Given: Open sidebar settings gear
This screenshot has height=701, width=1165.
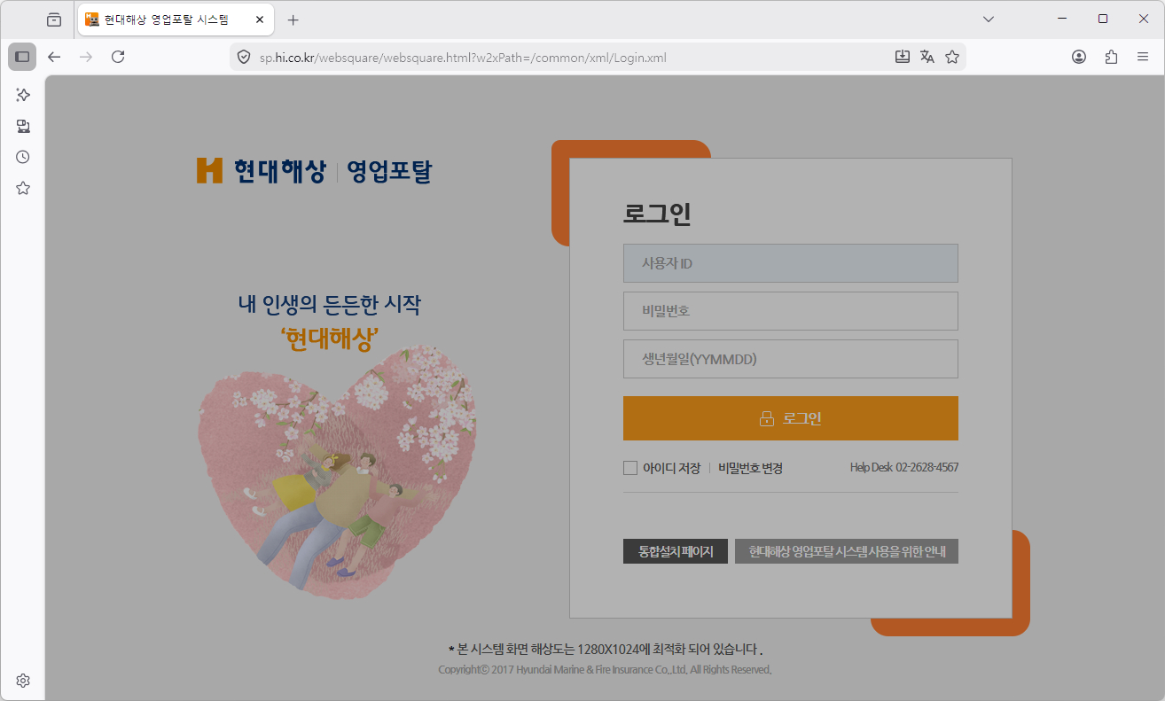Looking at the screenshot, I should coord(23,681).
